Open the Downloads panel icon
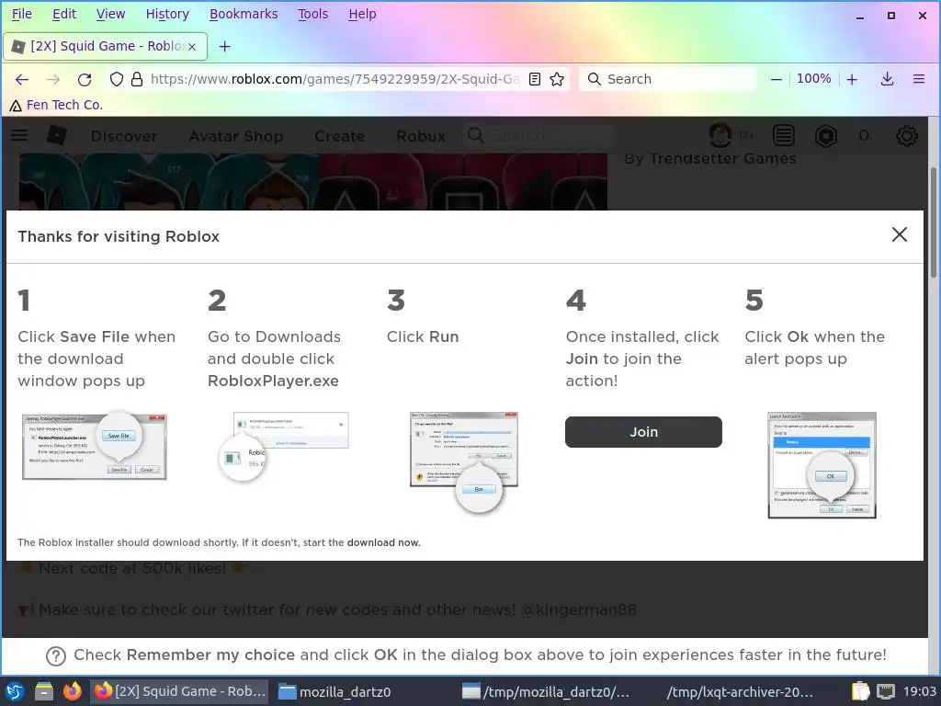Image resolution: width=941 pixels, height=706 pixels. [x=887, y=79]
